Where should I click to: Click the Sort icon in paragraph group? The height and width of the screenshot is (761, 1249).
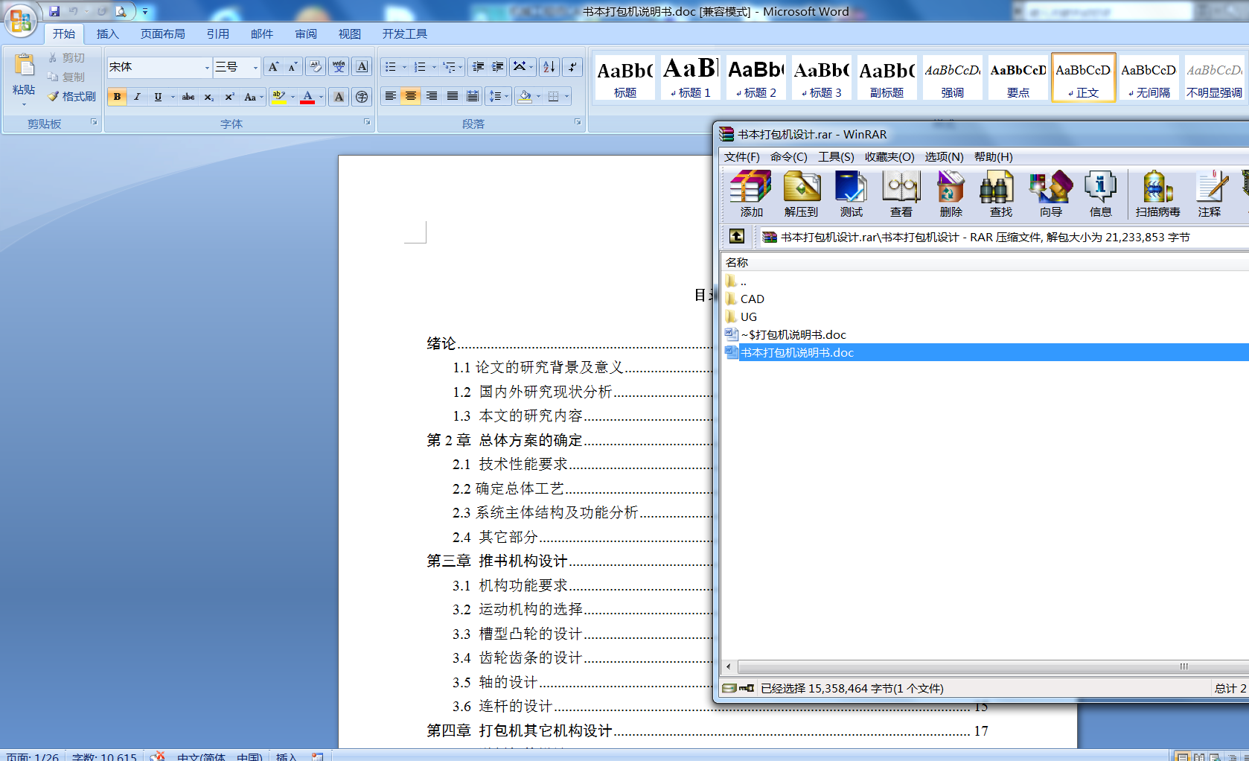click(x=549, y=67)
